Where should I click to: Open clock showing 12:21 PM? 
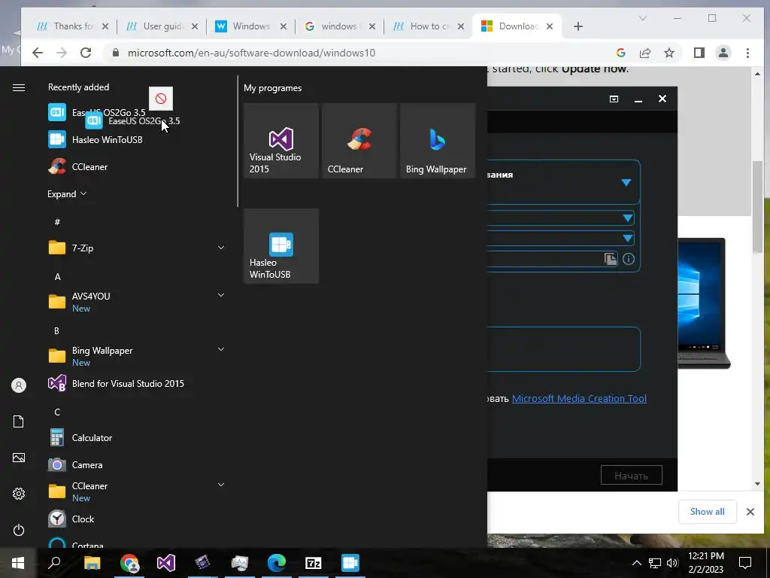coord(705,563)
